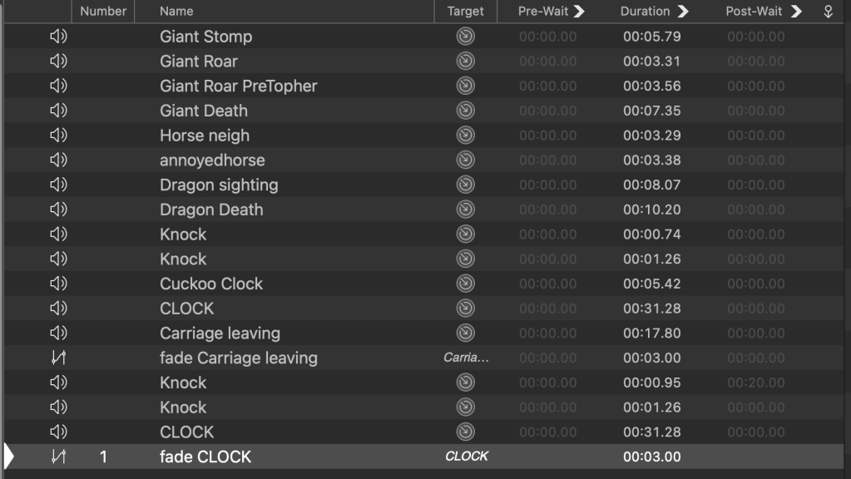The height and width of the screenshot is (479, 851).
Task: Click the CLOCK target label of fade CLOCK
Action: coord(466,457)
